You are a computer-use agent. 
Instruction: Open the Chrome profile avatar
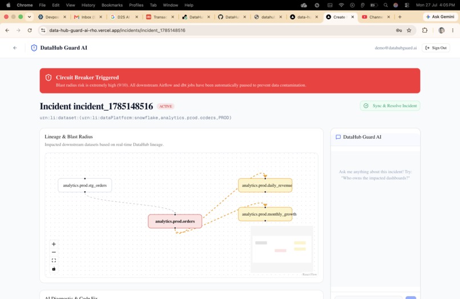(441, 30)
